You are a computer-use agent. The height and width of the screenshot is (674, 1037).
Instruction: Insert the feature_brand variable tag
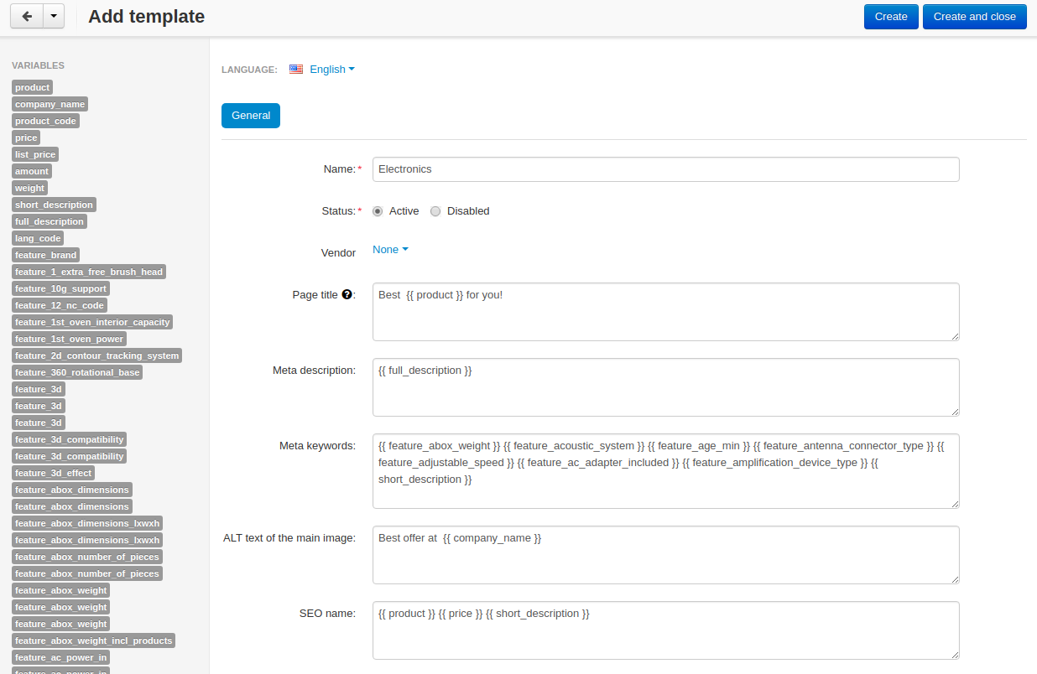[x=45, y=255]
